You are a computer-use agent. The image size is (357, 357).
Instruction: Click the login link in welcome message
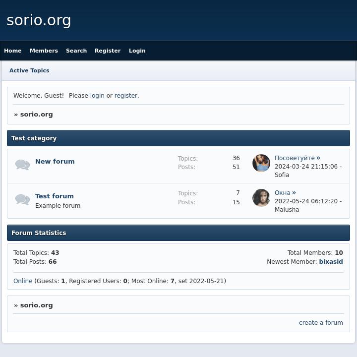[x=97, y=96]
